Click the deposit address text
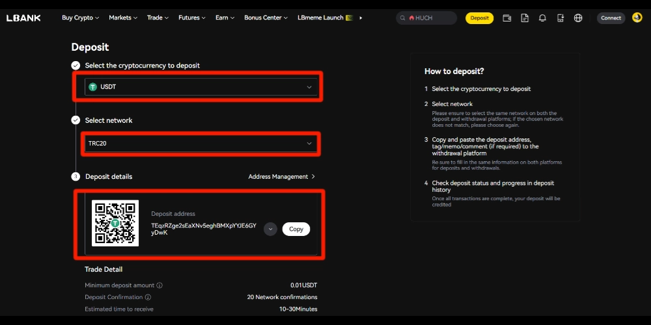 [204, 229]
